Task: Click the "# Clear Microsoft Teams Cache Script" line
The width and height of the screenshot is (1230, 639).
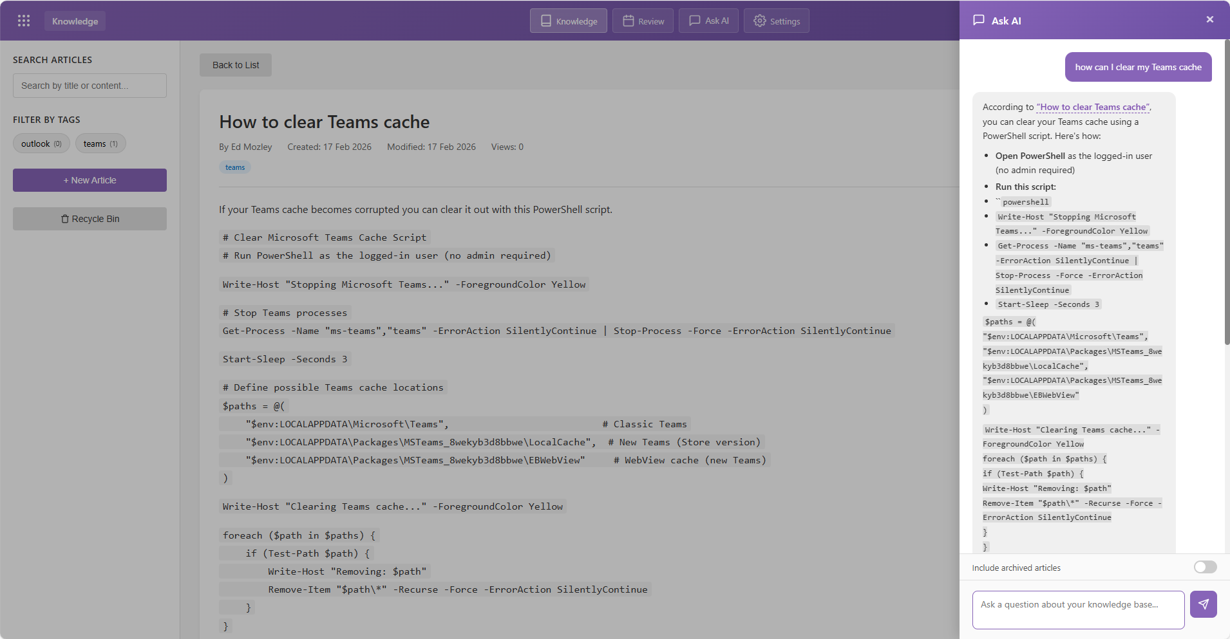Action: click(325, 237)
